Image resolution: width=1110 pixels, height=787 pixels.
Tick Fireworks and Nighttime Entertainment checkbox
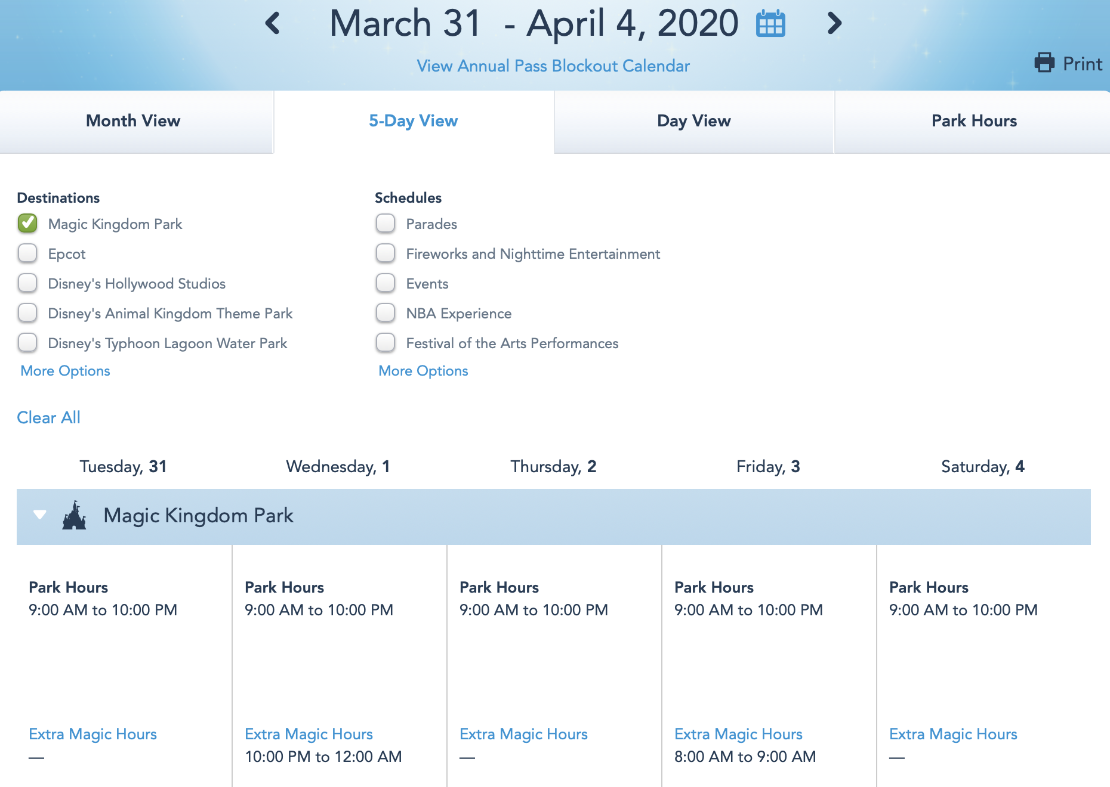click(386, 253)
